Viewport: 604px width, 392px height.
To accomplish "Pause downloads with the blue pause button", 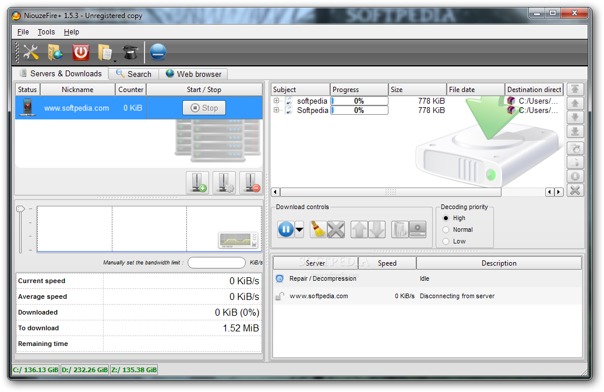I will (x=286, y=229).
